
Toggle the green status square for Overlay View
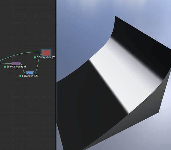coord(35,57)
